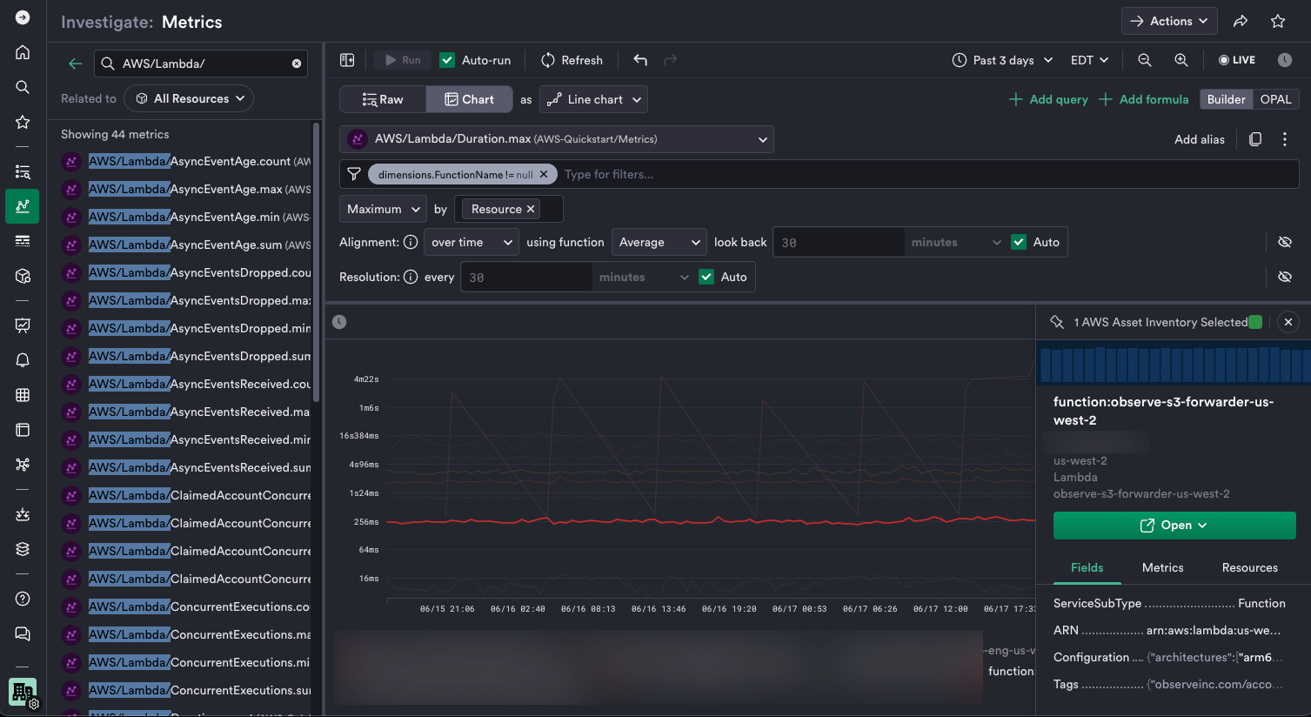This screenshot has height=717, width=1311.
Task: Favorite this page with star icon
Action: (1278, 22)
